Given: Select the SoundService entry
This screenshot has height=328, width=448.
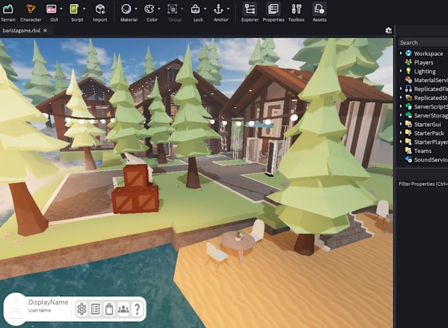Looking at the screenshot, I should (431, 160).
